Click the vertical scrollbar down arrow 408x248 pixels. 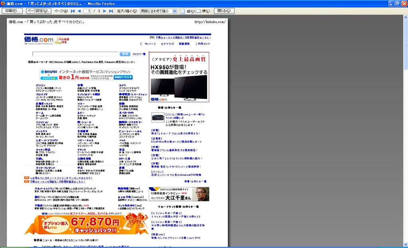(x=405, y=245)
